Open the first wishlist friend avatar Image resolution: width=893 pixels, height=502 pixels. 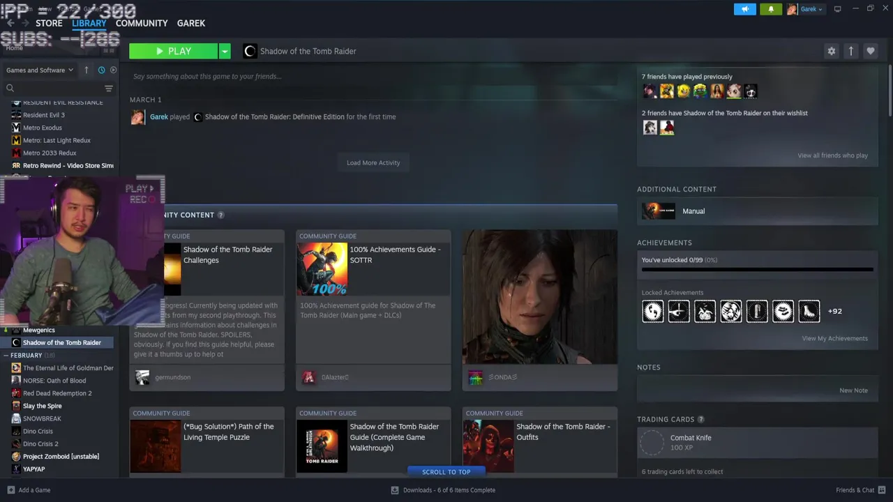[x=650, y=127]
